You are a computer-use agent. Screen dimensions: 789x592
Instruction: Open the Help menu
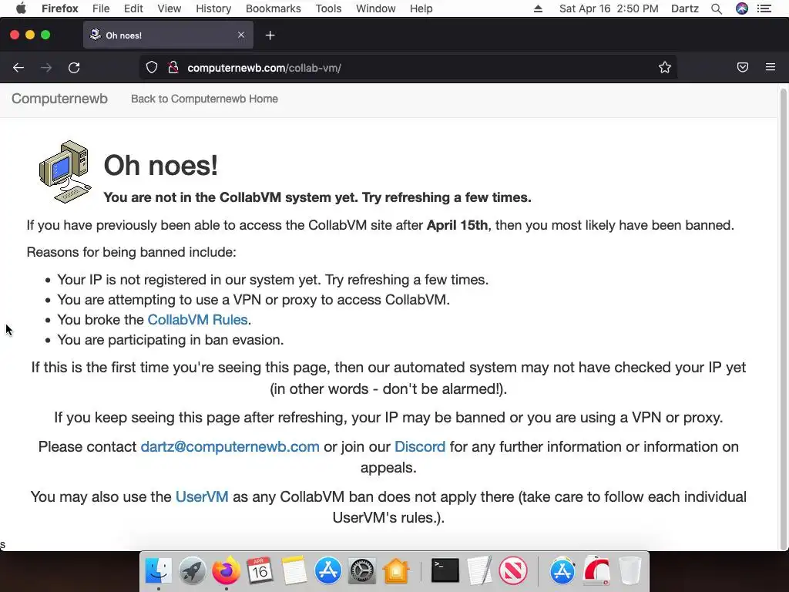tap(421, 8)
